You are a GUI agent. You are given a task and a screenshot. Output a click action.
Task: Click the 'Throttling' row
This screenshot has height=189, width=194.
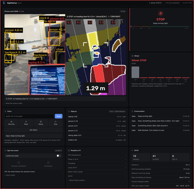tap(97, 163)
